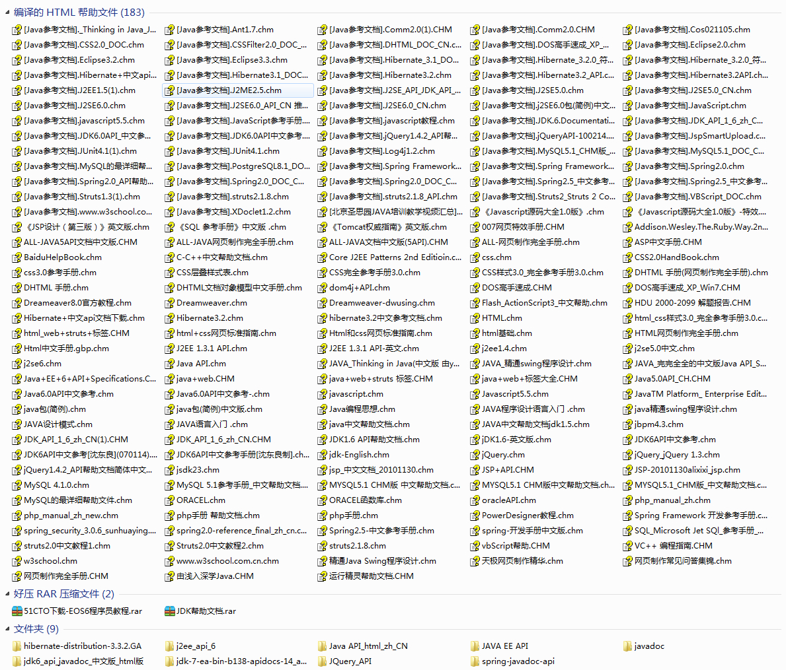Select file name [Java参考文档].XDoclet1.2.chm
The width and height of the screenshot is (786, 670).
pyautogui.click(x=233, y=212)
